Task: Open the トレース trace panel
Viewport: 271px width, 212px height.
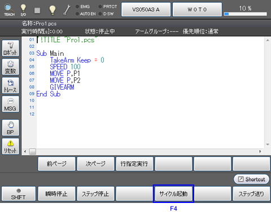Action: click(11, 85)
